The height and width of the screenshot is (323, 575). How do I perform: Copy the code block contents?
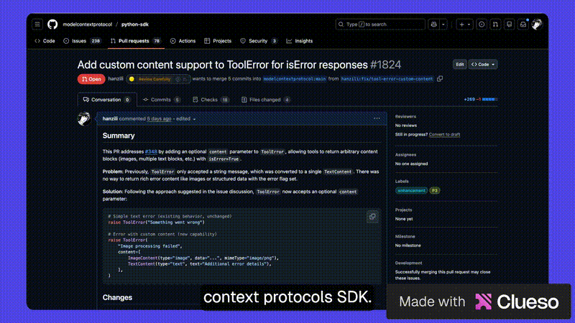[x=372, y=217]
